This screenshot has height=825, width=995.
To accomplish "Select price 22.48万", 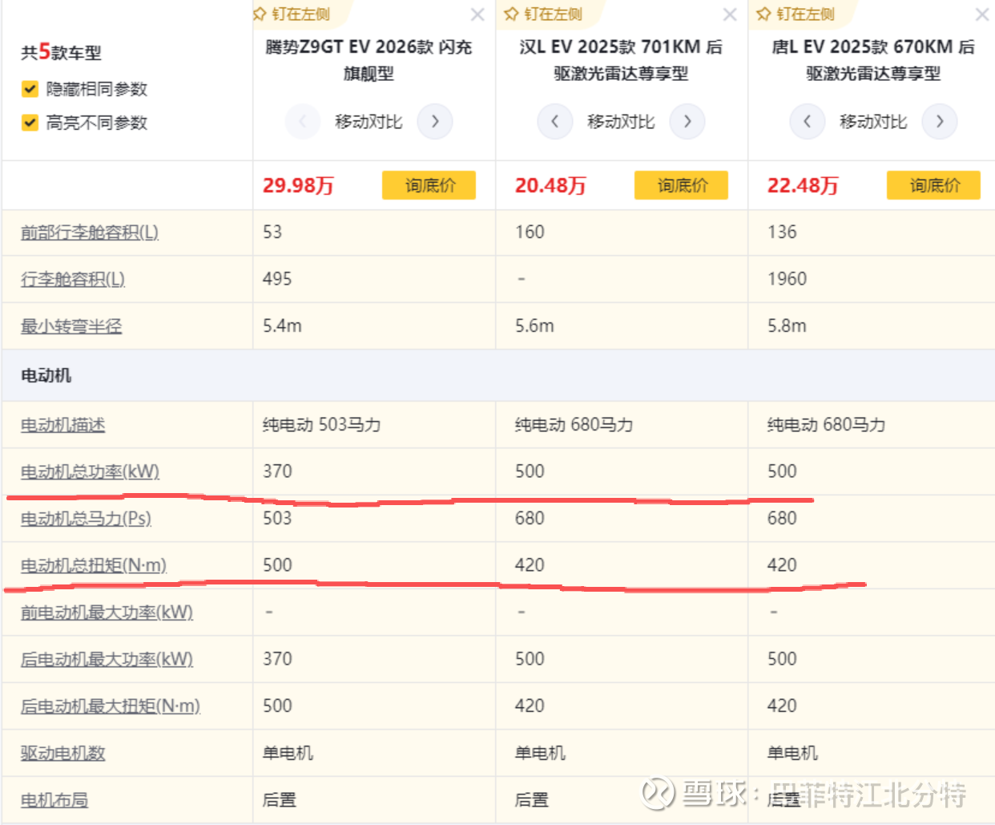I will click(x=803, y=185).
